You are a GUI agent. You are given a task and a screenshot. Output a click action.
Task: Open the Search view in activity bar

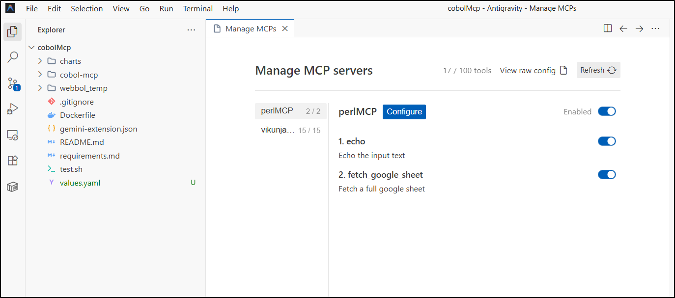[13, 57]
